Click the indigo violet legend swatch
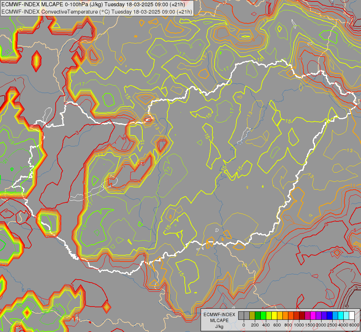This screenshot has height=332, width=361. click(x=324, y=315)
